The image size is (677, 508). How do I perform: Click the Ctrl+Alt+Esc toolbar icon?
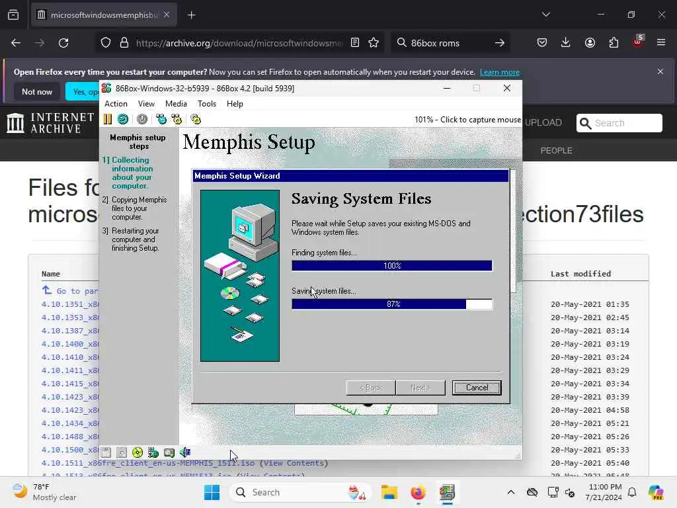[x=177, y=119]
